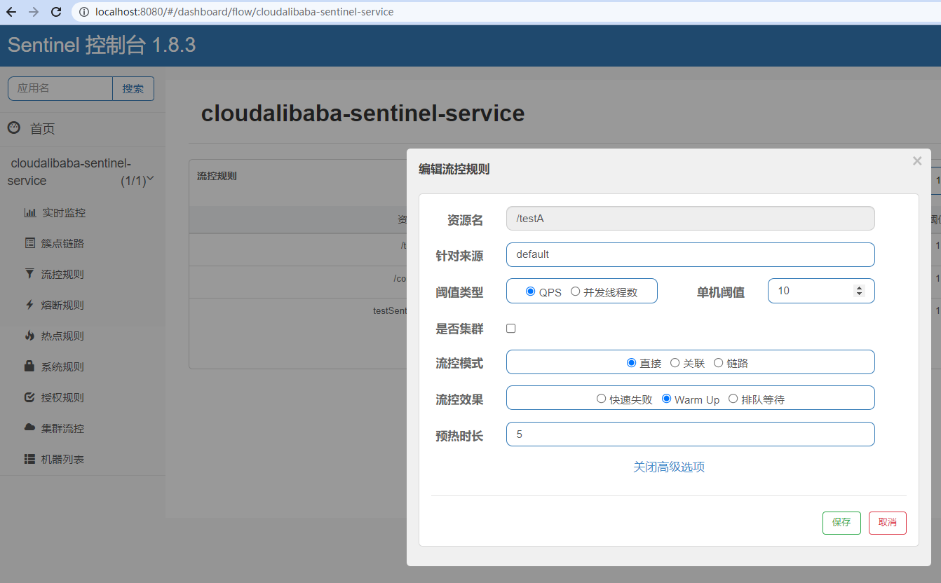Click the 取消 cancel button
This screenshot has width=941, height=583.
coord(888,523)
